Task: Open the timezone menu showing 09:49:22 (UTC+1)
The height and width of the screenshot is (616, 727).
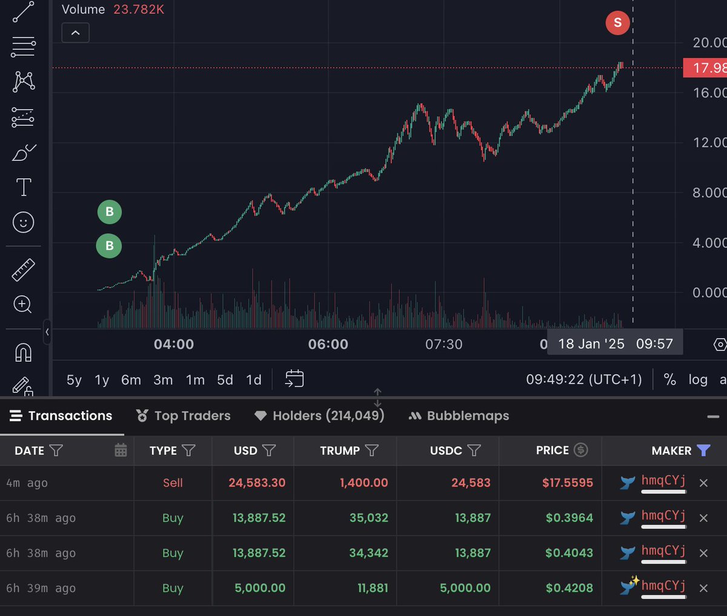Action: coord(584,380)
